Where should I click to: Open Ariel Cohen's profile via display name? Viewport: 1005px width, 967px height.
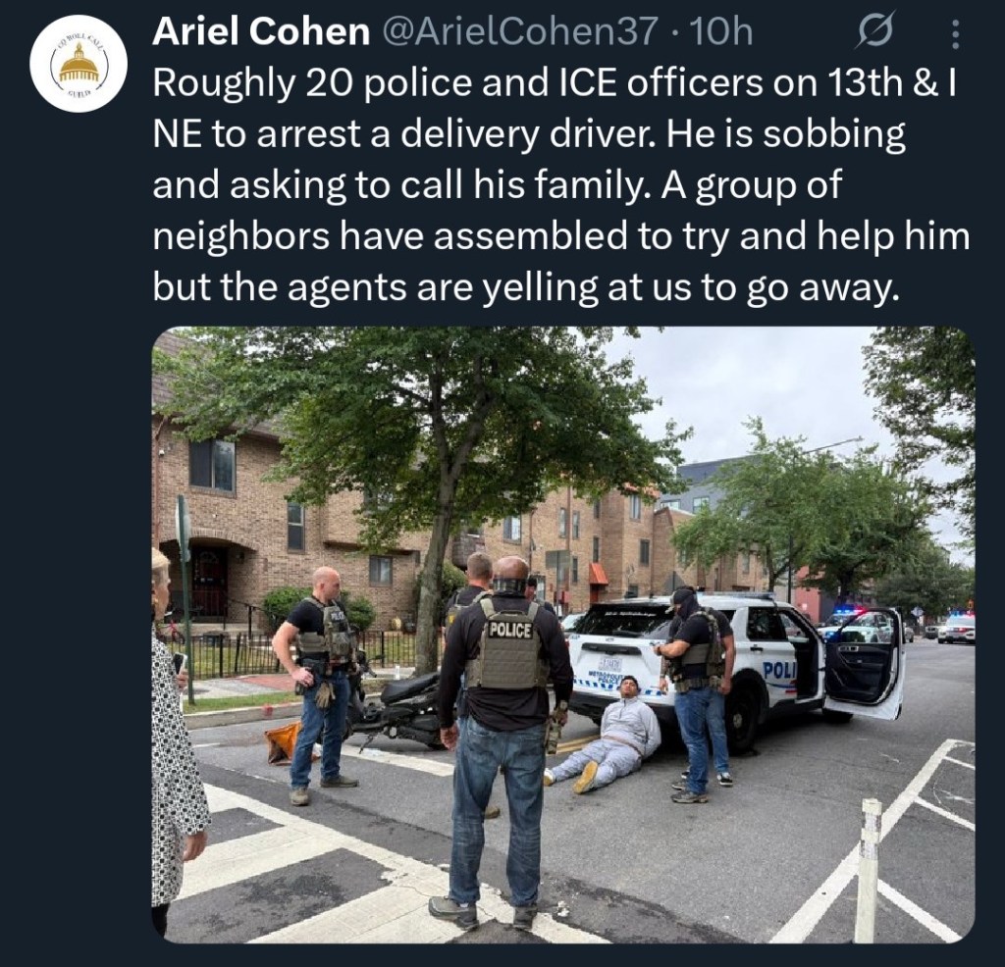point(261,30)
